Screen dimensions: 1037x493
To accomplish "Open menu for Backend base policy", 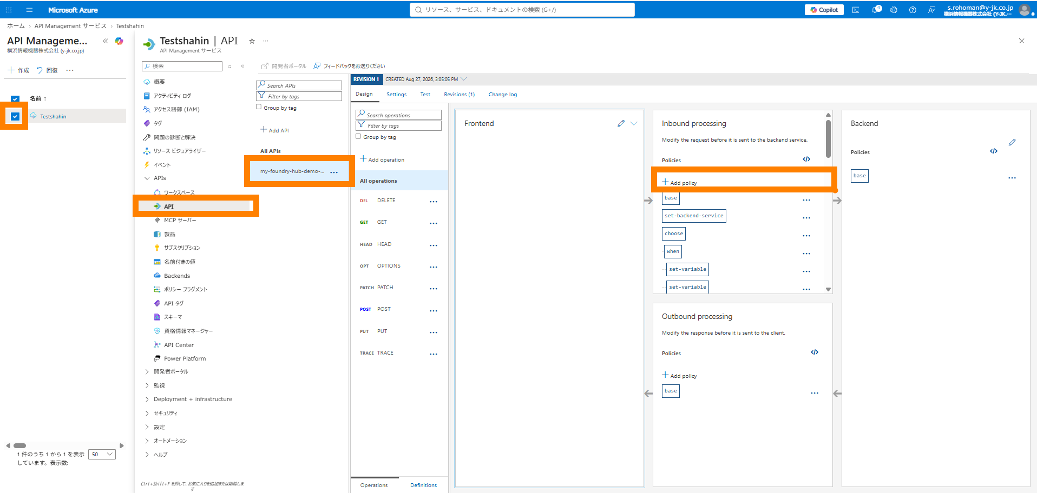I will click(x=1012, y=178).
